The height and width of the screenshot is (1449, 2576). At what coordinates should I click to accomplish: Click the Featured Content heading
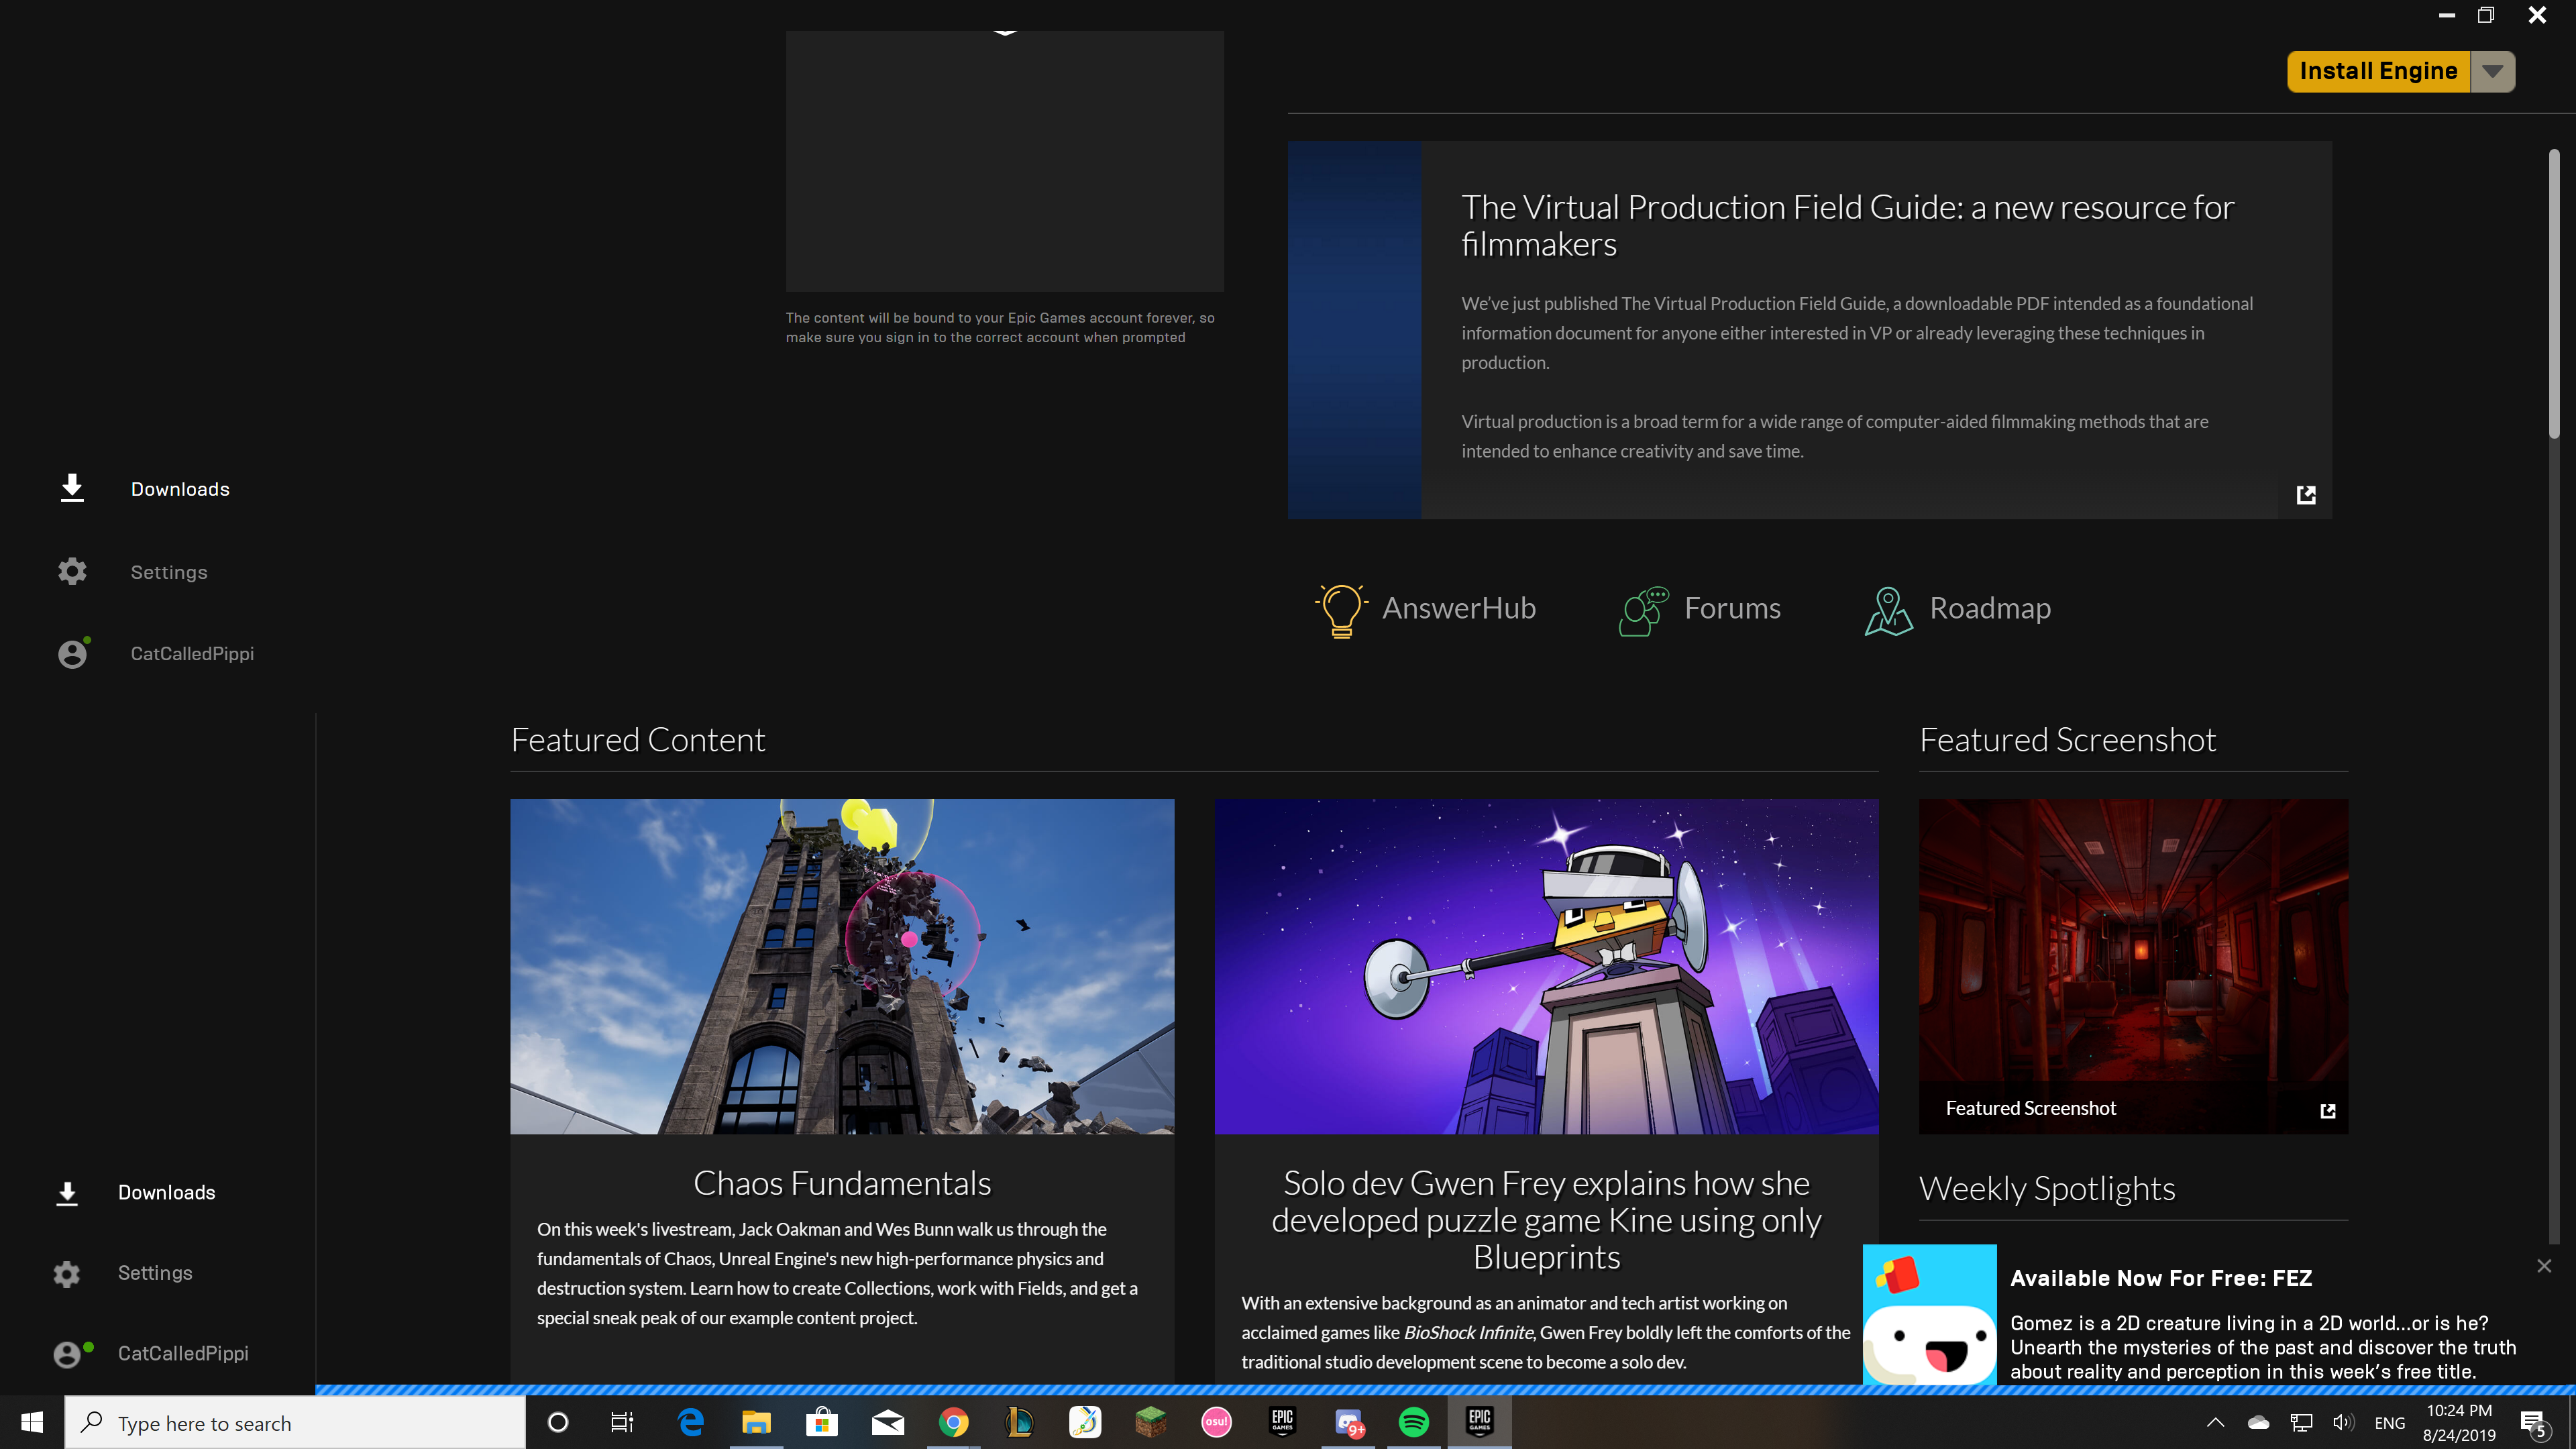coord(638,740)
